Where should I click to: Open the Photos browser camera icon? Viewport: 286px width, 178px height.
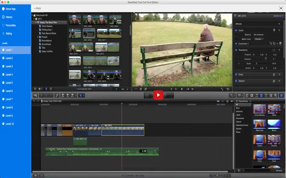tap(252, 95)
